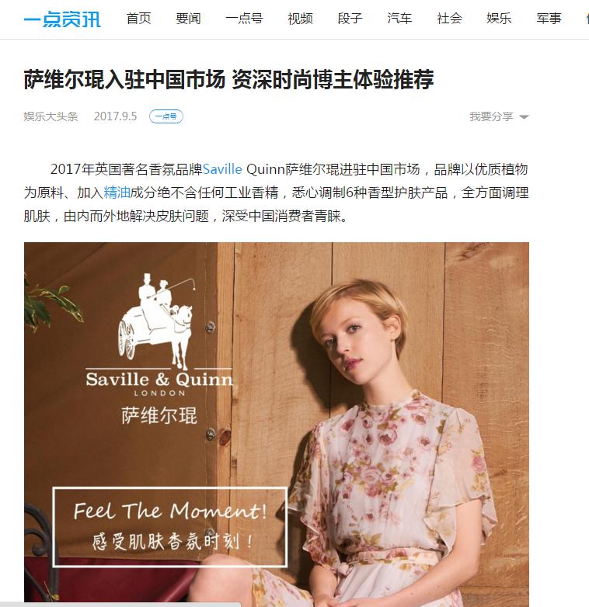Open the 娱乐 section

pos(499,18)
